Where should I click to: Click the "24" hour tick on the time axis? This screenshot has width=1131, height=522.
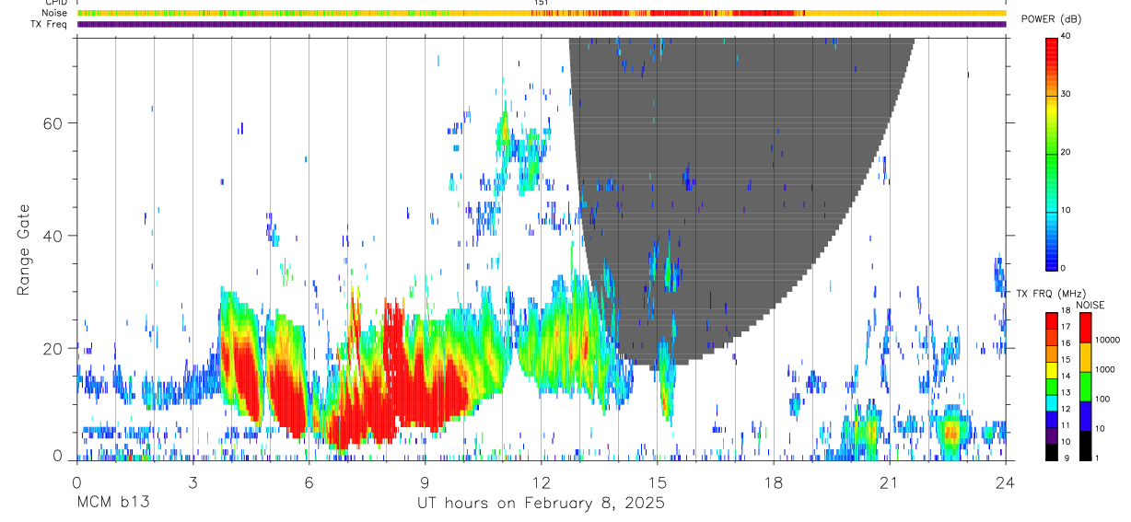(1006, 481)
